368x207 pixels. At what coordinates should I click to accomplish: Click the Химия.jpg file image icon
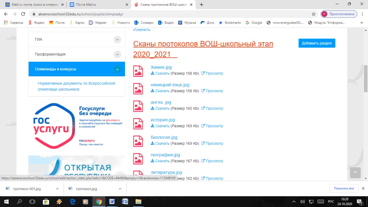click(x=138, y=71)
